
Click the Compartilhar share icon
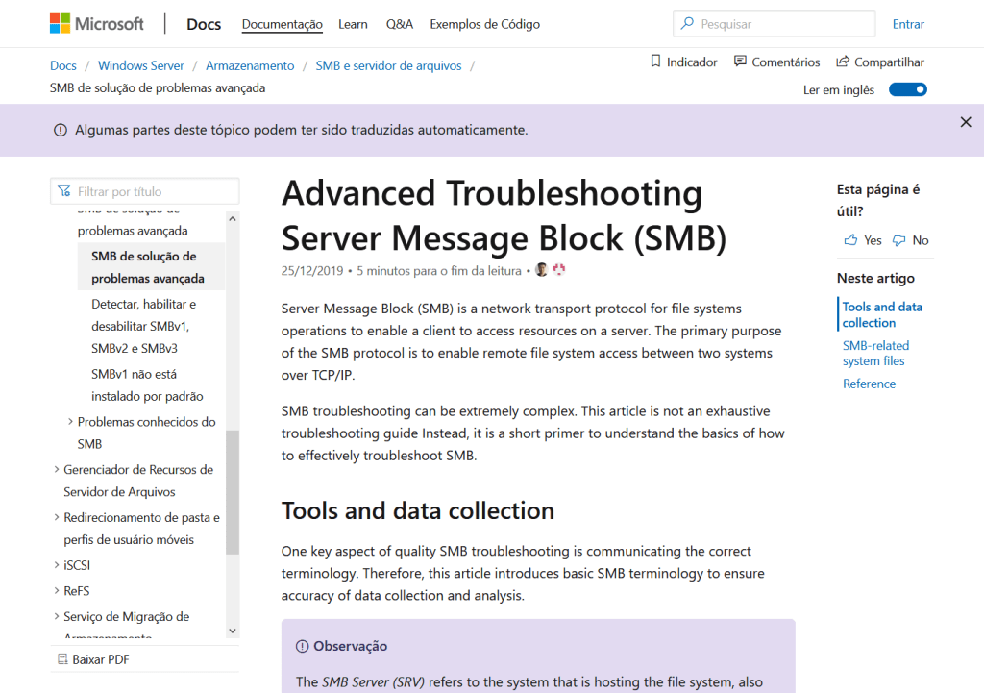tap(843, 62)
